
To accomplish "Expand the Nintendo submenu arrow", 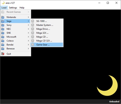I will coord(28,17).
